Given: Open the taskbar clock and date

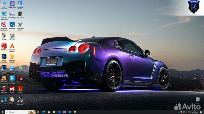Looking at the screenshot, I should tap(195, 112).
